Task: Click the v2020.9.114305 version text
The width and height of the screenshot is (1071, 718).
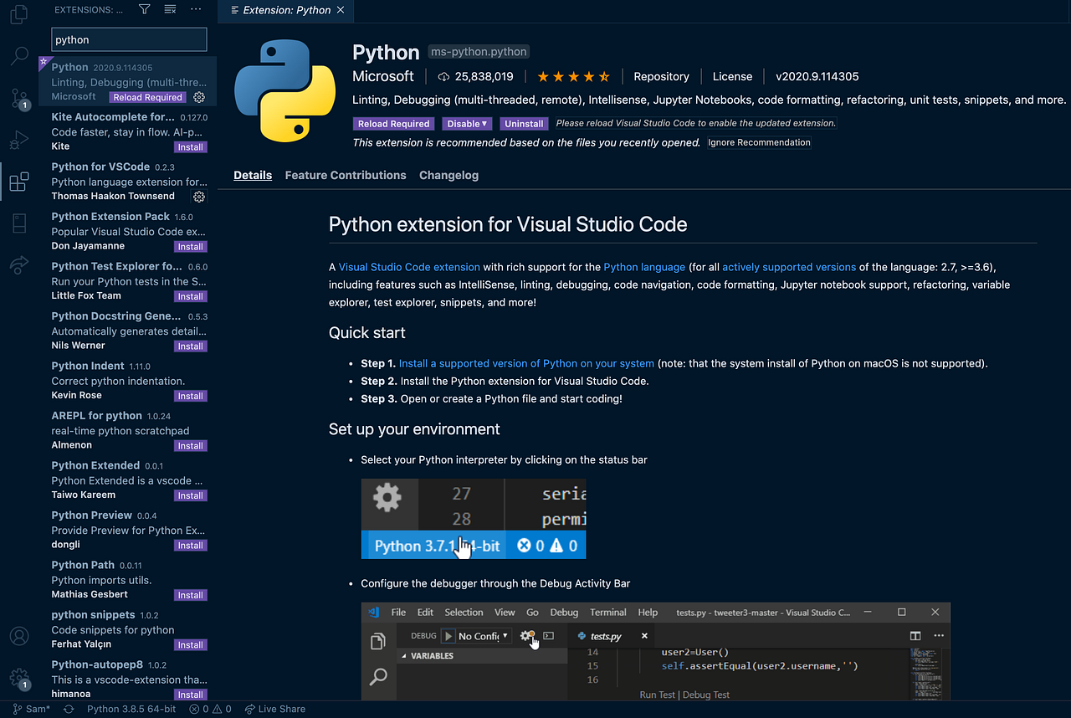Action: click(x=817, y=77)
